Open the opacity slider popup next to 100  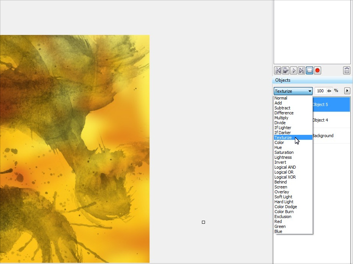click(329, 91)
